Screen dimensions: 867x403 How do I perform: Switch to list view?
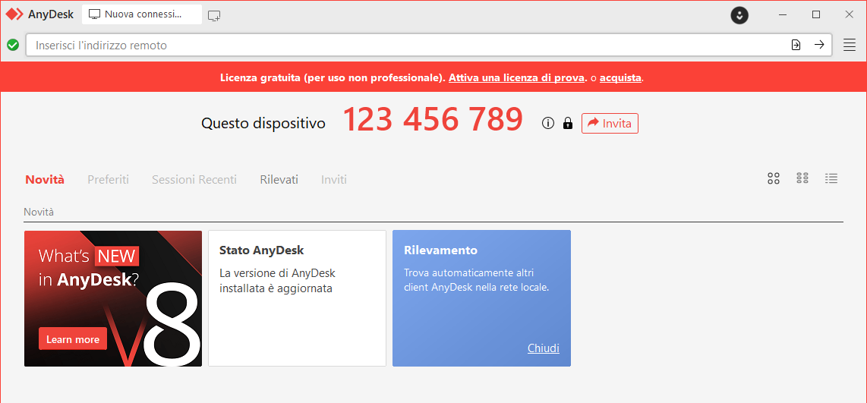click(831, 178)
